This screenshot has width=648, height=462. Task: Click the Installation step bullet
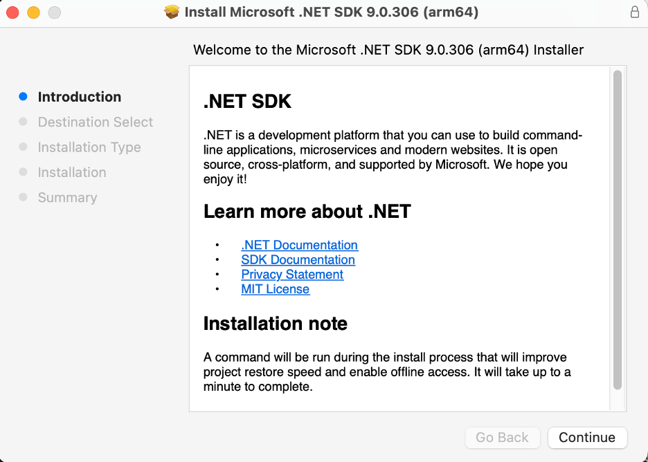click(23, 172)
